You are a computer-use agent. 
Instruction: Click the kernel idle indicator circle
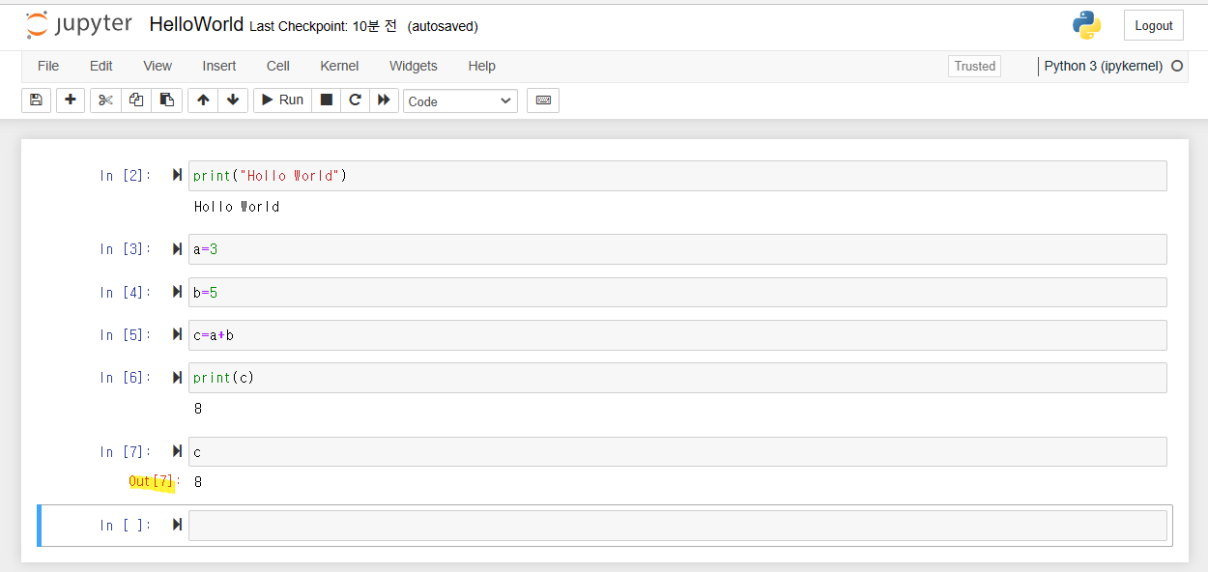click(x=1177, y=67)
